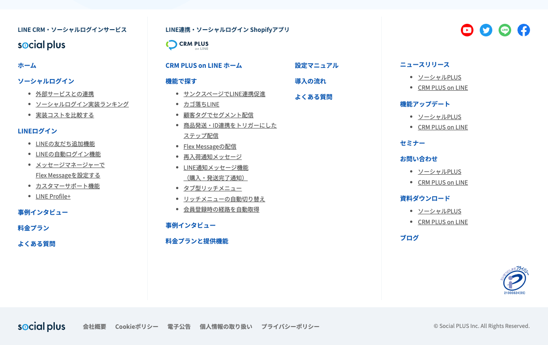The height and width of the screenshot is (345, 548).
Task: Open お問い合わせ link
Action: pos(419,159)
